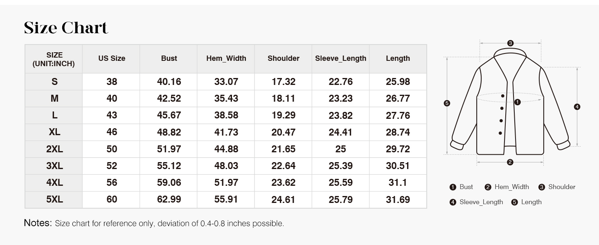The image size is (599, 245).
Task: Click the 5XL bust value 62.99
Action: tap(169, 200)
